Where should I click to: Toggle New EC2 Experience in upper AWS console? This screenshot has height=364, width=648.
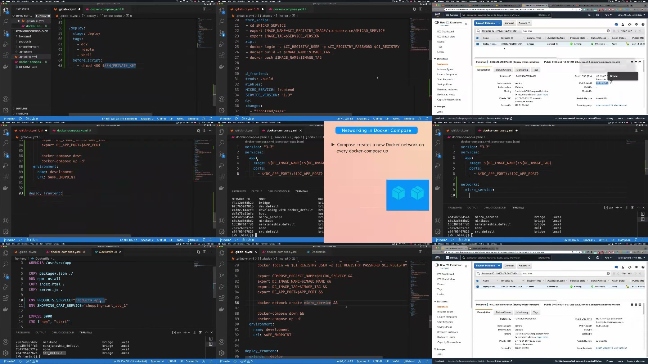437,23
